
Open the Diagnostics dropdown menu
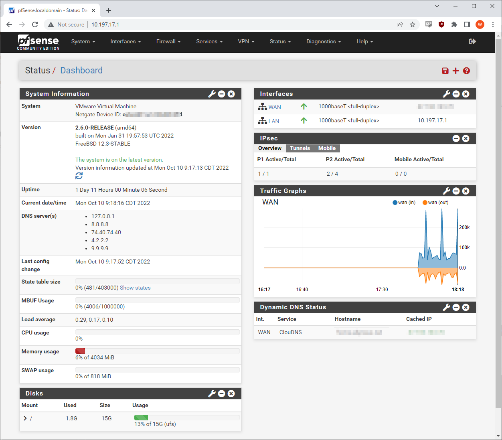point(324,41)
